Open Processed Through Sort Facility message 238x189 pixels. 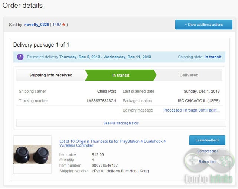(x=192, y=110)
